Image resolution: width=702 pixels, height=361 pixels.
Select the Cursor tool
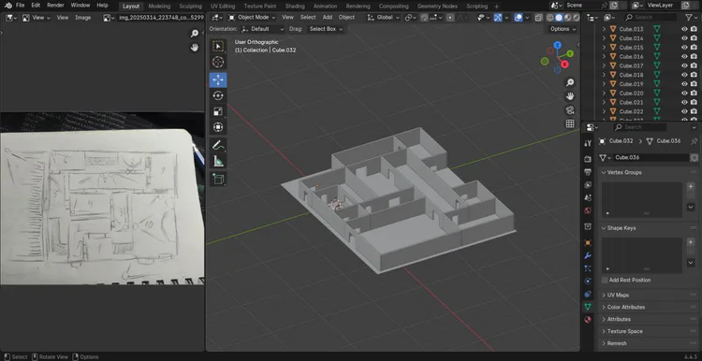pyautogui.click(x=218, y=63)
